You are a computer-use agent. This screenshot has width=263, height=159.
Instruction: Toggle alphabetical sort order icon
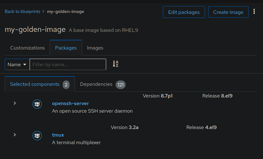tap(116, 64)
